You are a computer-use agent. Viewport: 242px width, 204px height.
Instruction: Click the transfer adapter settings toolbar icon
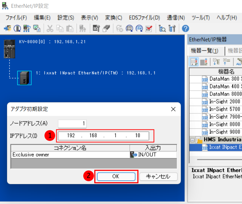pos(27,29)
